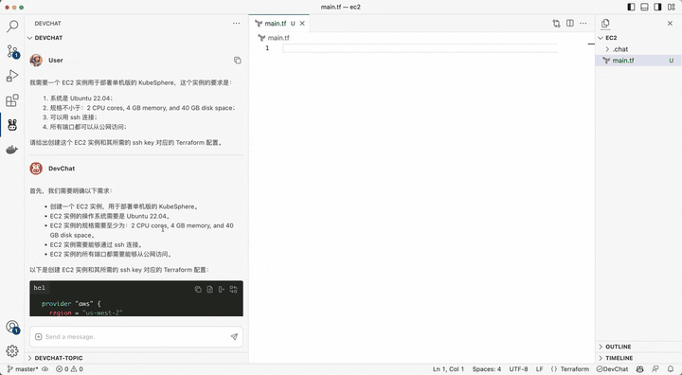Click the master branch status item
This screenshot has height=375, width=682.
tap(23, 369)
